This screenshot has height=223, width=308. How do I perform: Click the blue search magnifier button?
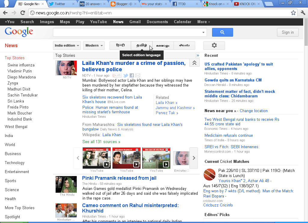coord(222,32)
